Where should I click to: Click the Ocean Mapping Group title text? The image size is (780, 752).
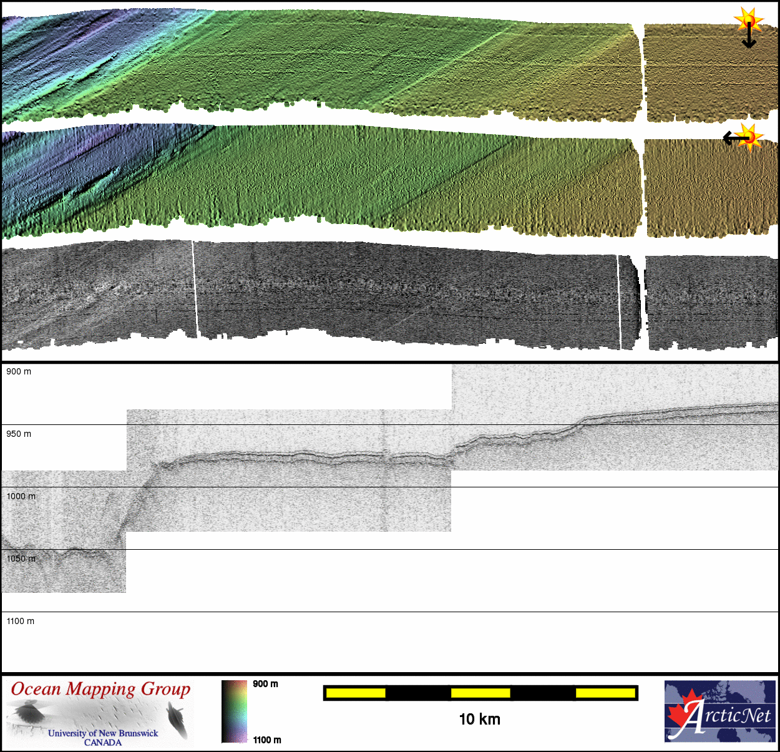pos(100,689)
